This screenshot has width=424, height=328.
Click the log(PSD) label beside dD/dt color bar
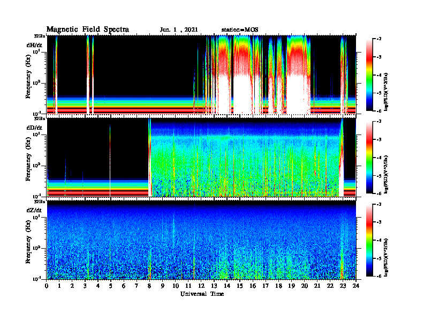coord(386,174)
